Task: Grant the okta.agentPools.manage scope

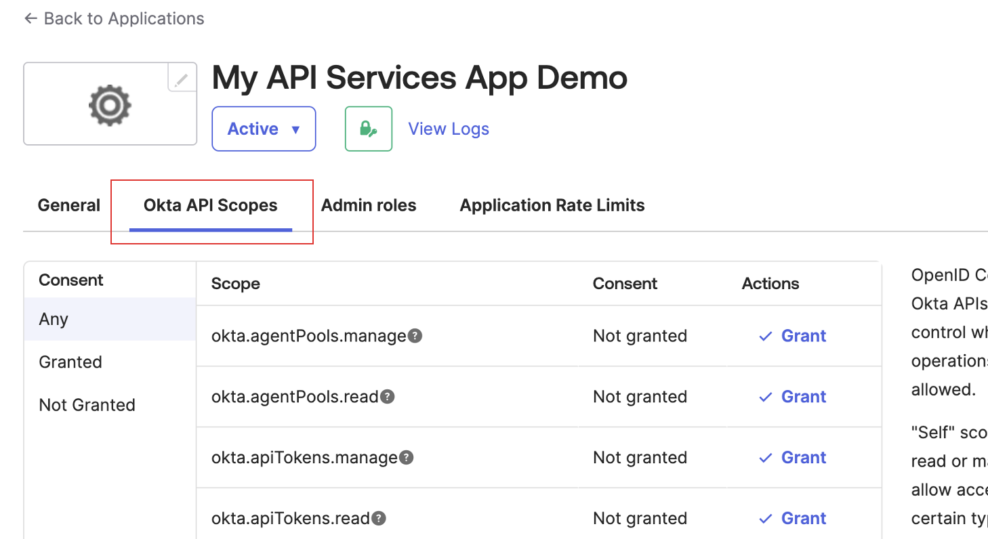Action: [x=793, y=336]
